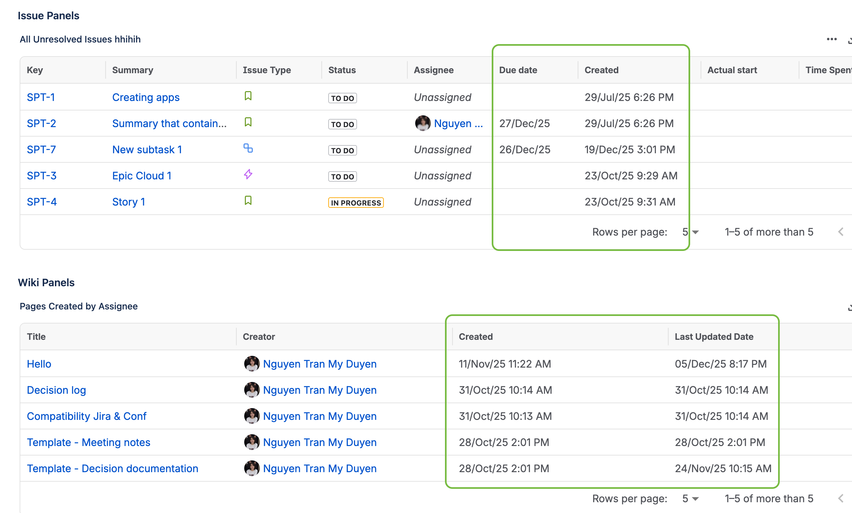Viewport: 852px width, 513px height.
Task: Click the story icon on the SPT-1 row
Action: (248, 96)
